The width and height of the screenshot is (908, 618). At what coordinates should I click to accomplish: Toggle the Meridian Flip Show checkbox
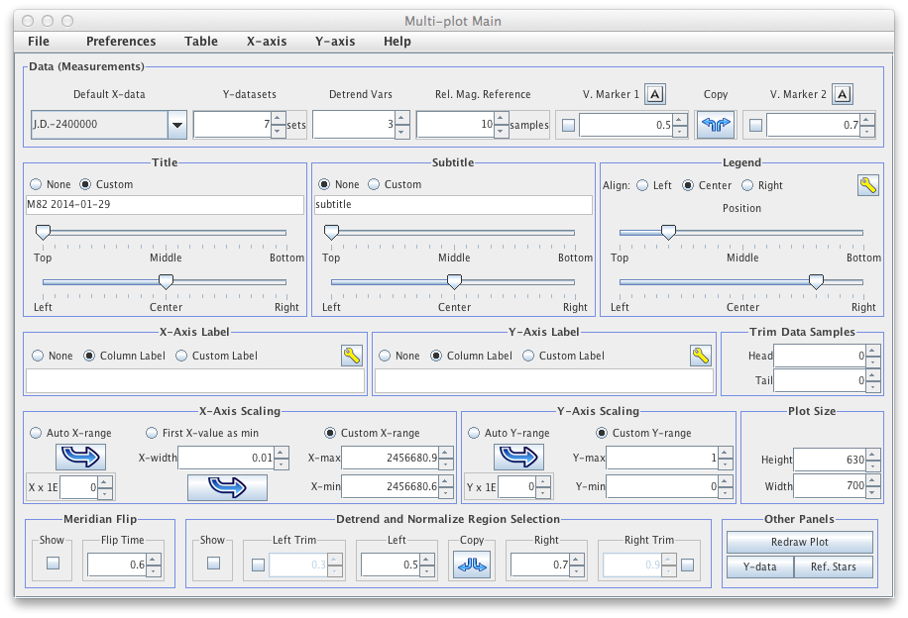[x=53, y=564]
